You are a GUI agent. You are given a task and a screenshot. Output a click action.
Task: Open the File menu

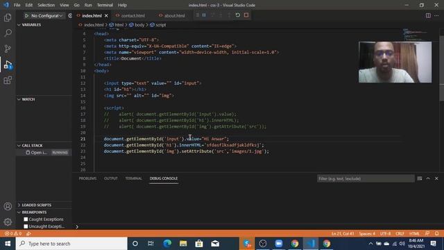[17, 5]
